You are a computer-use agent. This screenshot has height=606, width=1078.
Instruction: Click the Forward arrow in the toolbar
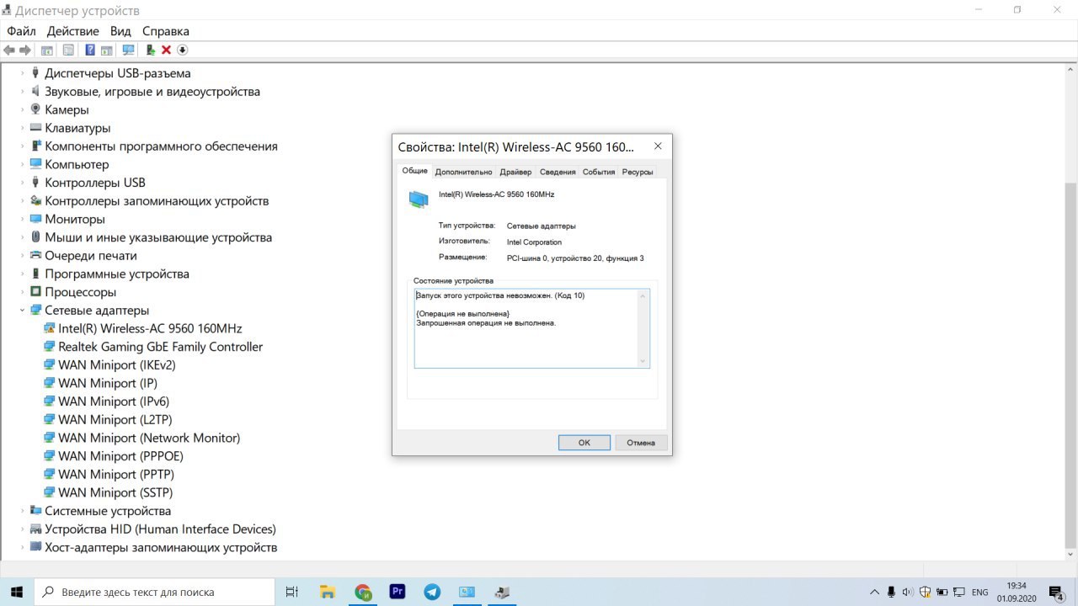pyautogui.click(x=25, y=50)
